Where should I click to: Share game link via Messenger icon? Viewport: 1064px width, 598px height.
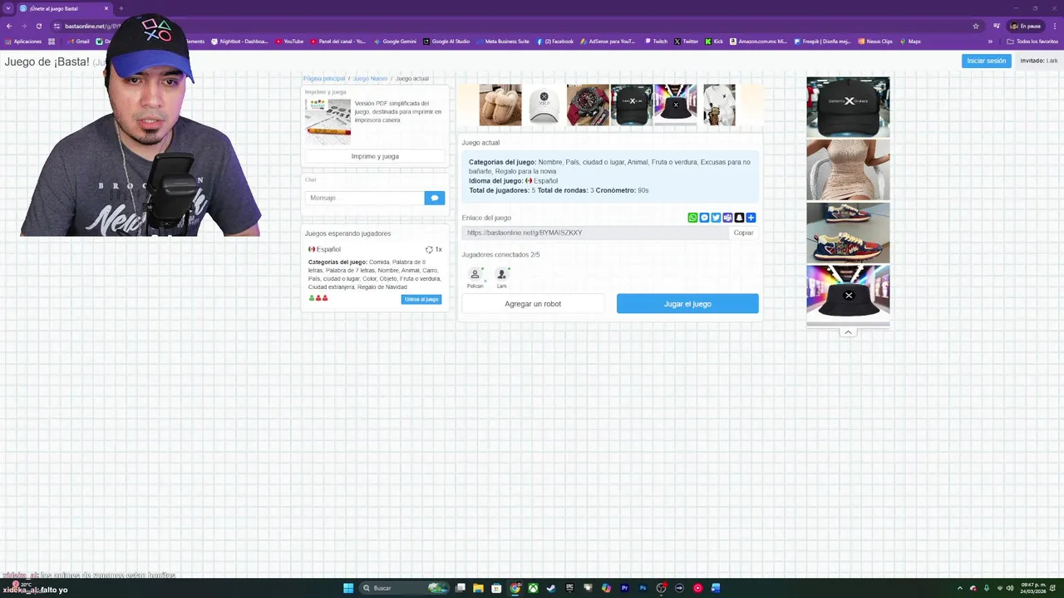704,218
